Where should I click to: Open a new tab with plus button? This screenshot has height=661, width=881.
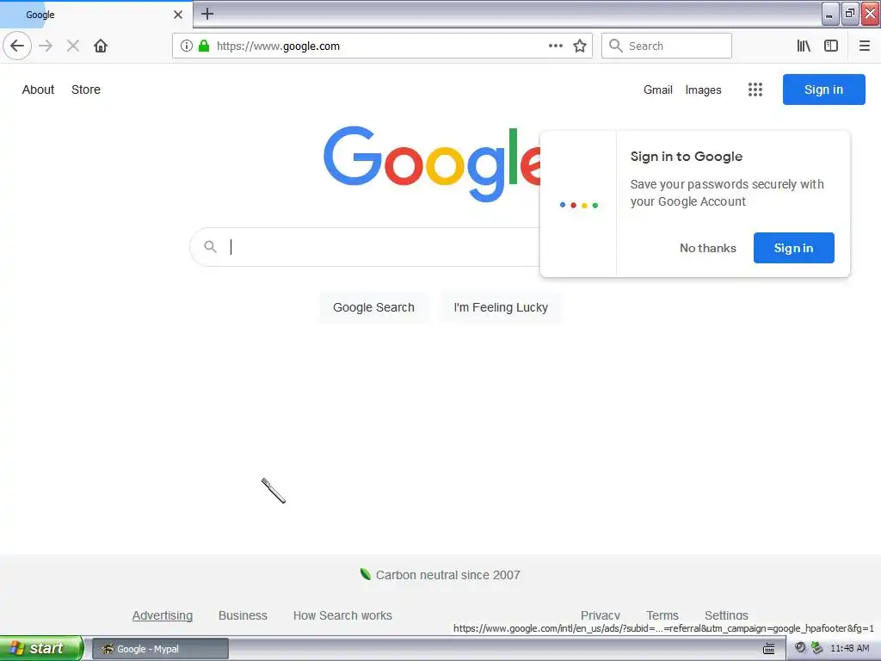(x=207, y=14)
